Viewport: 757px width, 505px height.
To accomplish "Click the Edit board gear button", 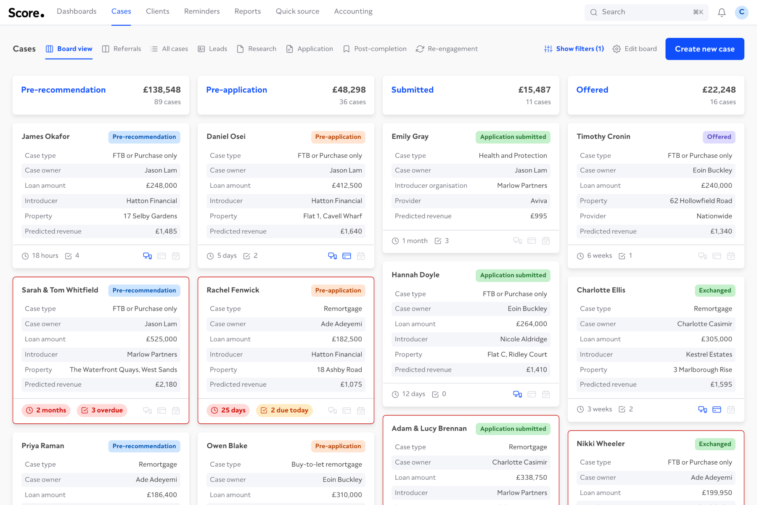I will point(634,49).
